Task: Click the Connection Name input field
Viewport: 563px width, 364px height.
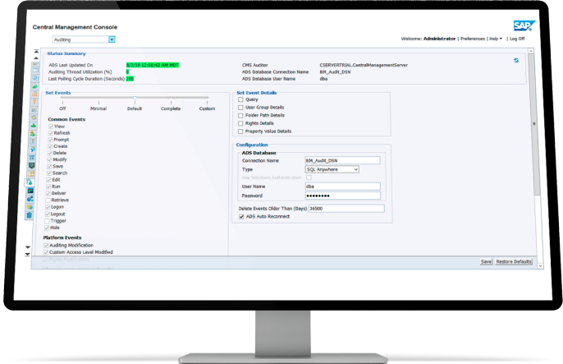Action: (x=342, y=160)
